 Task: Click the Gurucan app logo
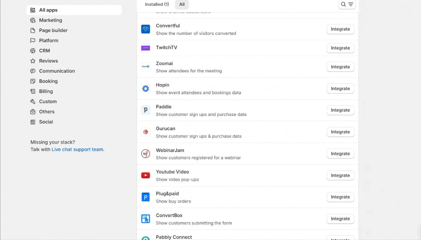coord(146,132)
